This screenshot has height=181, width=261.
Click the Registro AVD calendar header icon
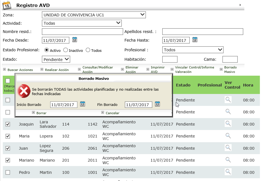pyautogui.click(x=7, y=5)
